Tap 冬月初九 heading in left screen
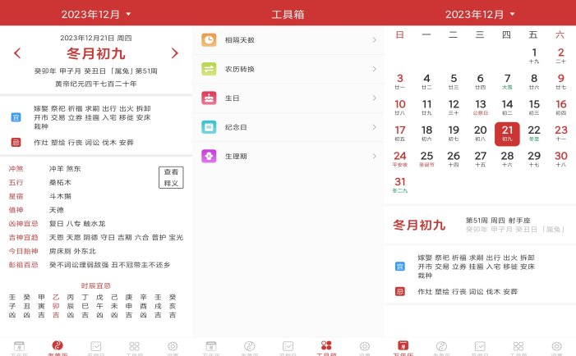Screen dimensions: 576x356 [96, 54]
